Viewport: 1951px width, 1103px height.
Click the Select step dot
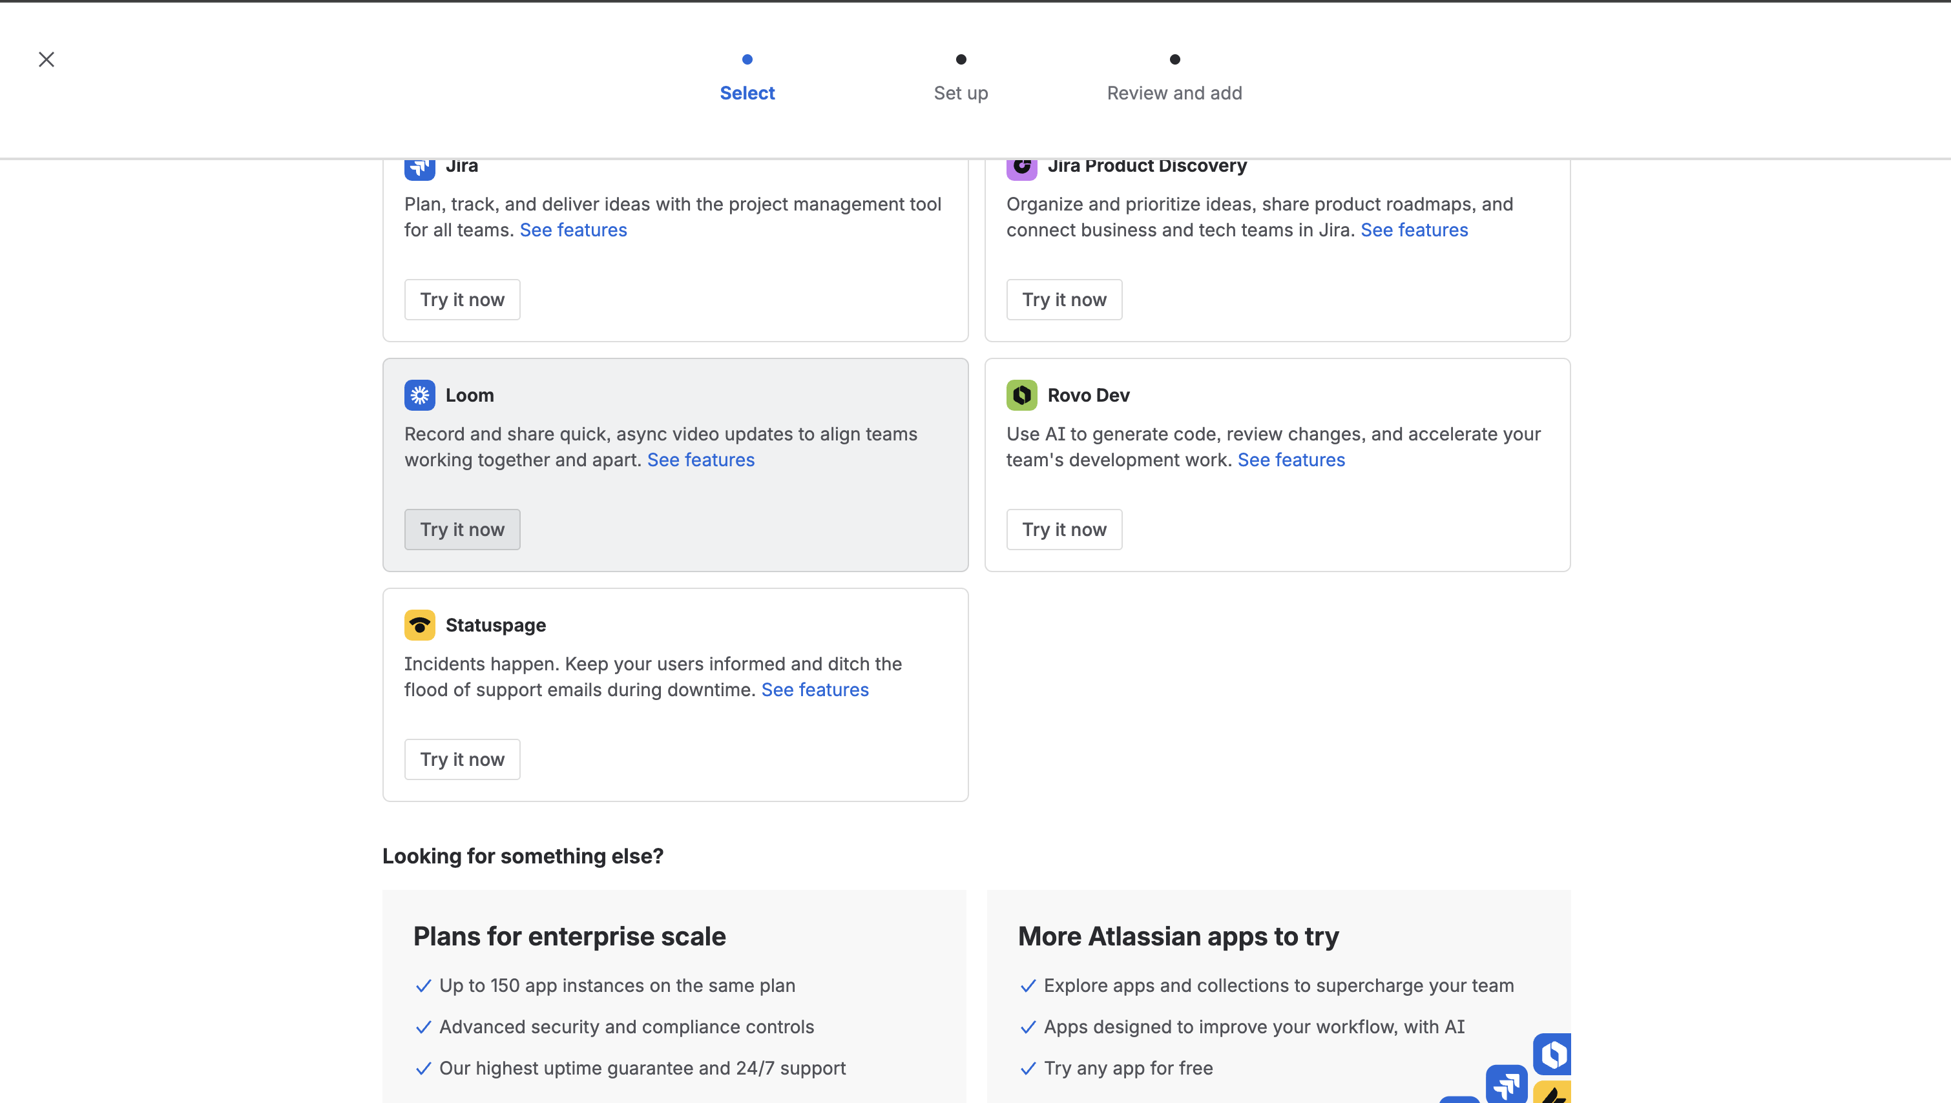(747, 59)
